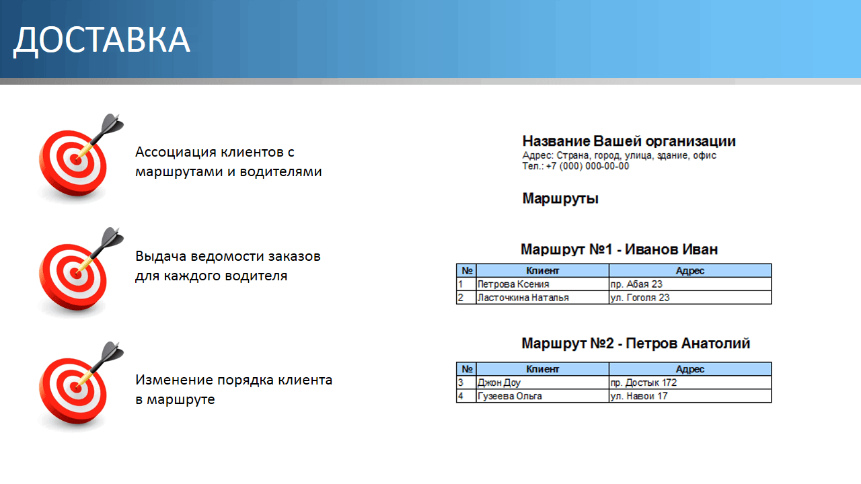Click the 'Адрес' column header in the Маршрут №1 table
861x484 pixels.
(690, 270)
